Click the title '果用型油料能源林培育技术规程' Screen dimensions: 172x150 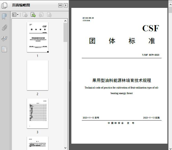pos(122,80)
